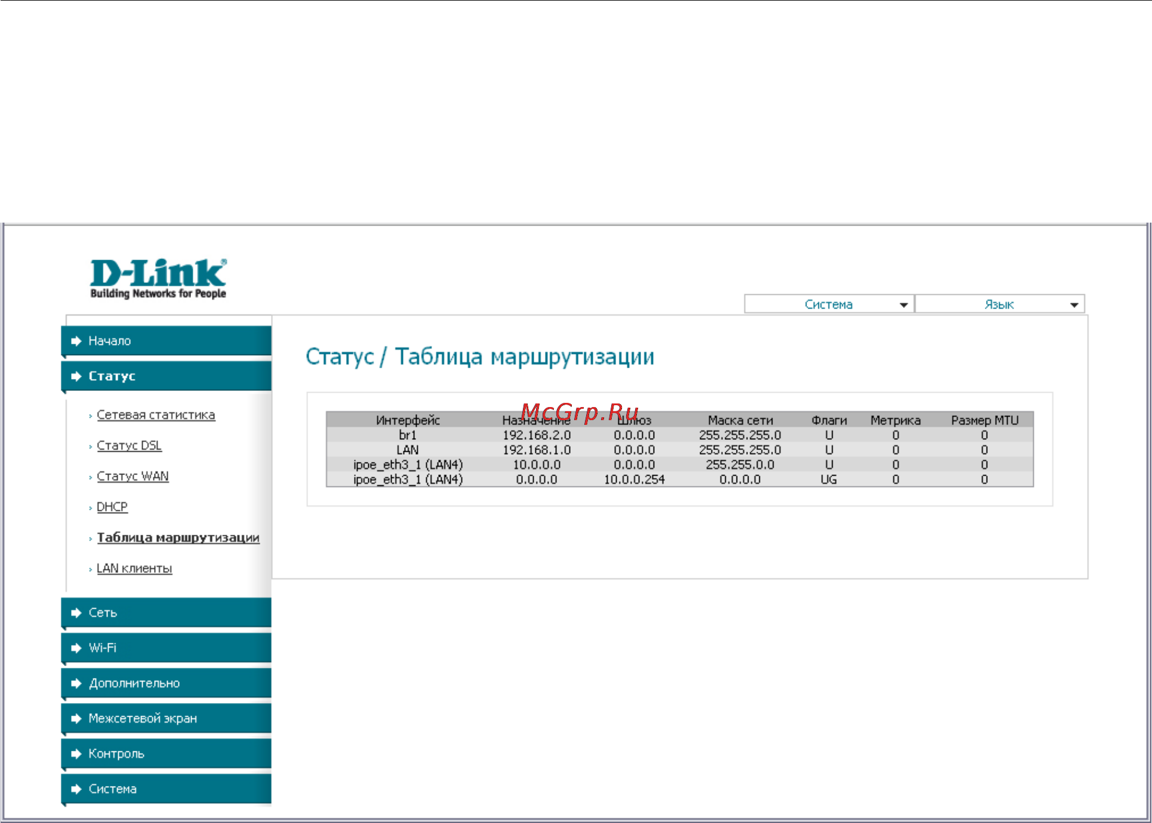This screenshot has height=823, width=1152.
Task: Expand the Дополнительно menu section
Action: (167, 683)
